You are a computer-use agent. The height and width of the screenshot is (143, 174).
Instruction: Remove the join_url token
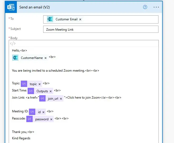[x=61, y=99]
